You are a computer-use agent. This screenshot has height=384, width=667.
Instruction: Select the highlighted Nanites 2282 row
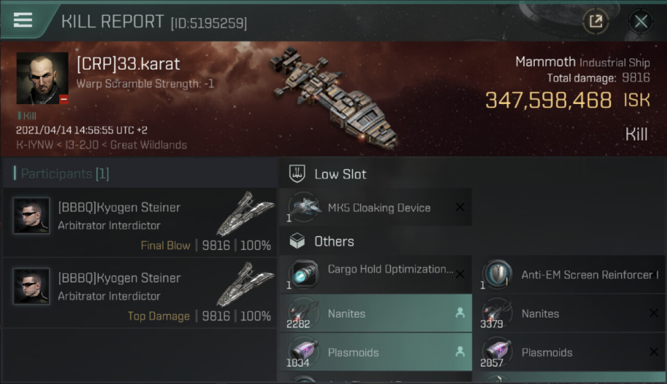click(375, 313)
